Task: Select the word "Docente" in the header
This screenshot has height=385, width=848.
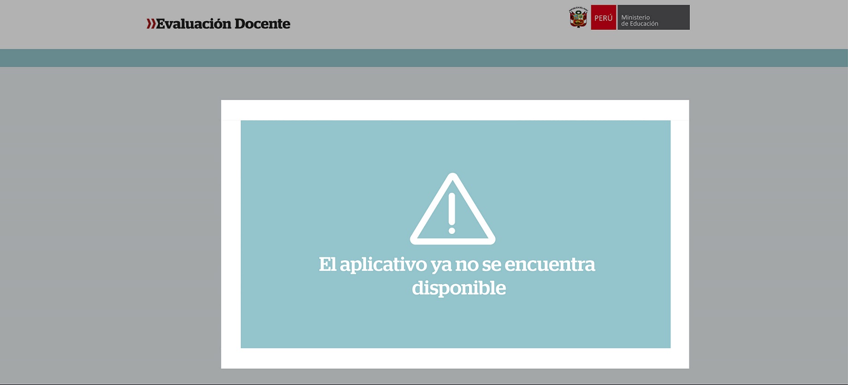Action: (262, 23)
